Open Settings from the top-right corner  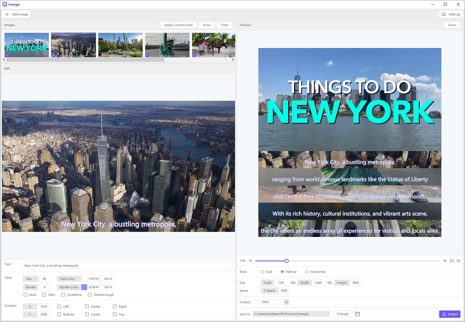coord(451,14)
